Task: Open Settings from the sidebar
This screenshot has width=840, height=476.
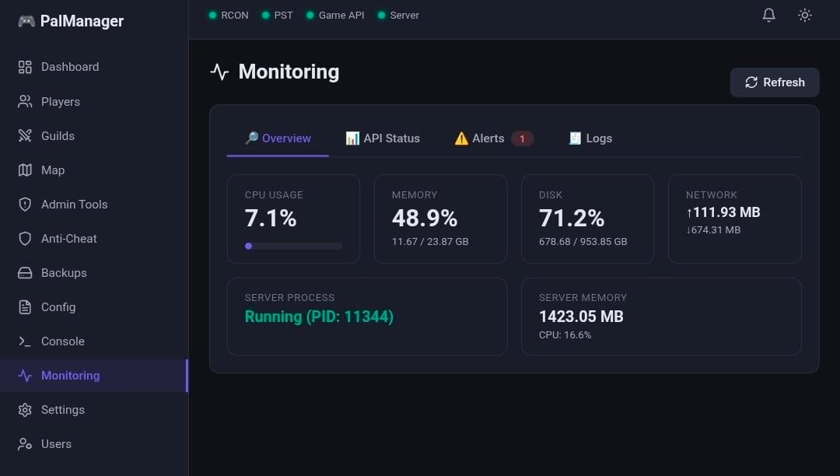Action: (x=62, y=410)
